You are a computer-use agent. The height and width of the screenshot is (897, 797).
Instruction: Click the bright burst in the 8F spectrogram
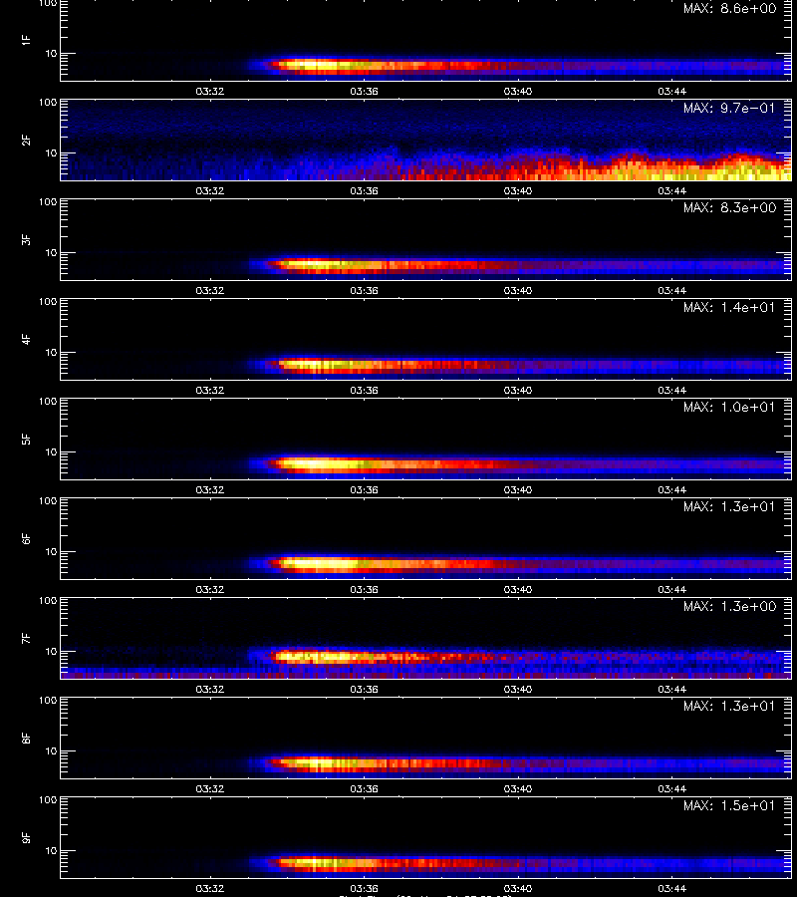320,762
